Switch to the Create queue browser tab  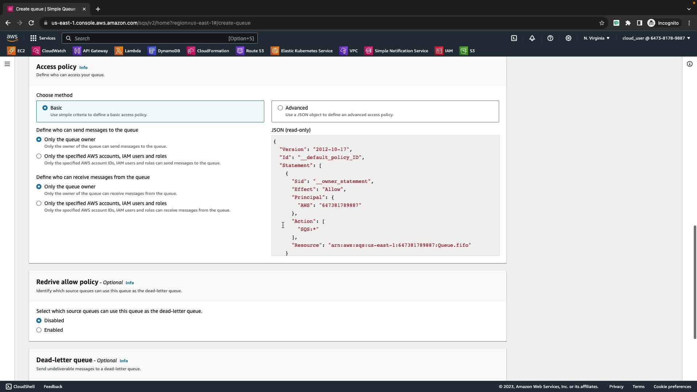tap(45, 9)
